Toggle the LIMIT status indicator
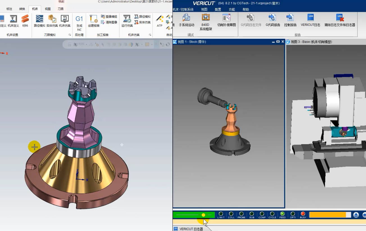This screenshot has width=366, height=231. (221, 214)
